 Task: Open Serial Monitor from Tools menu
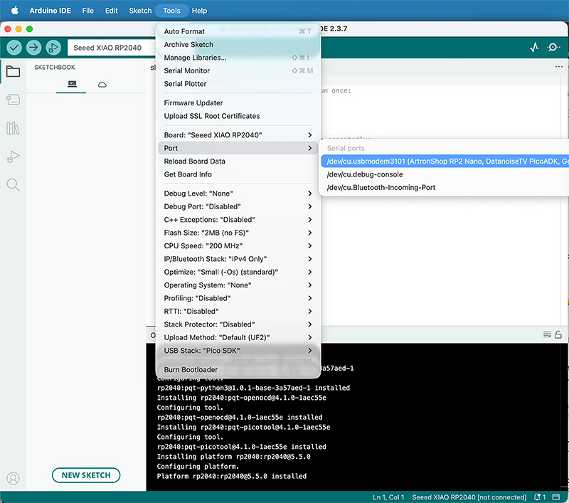tap(238, 70)
